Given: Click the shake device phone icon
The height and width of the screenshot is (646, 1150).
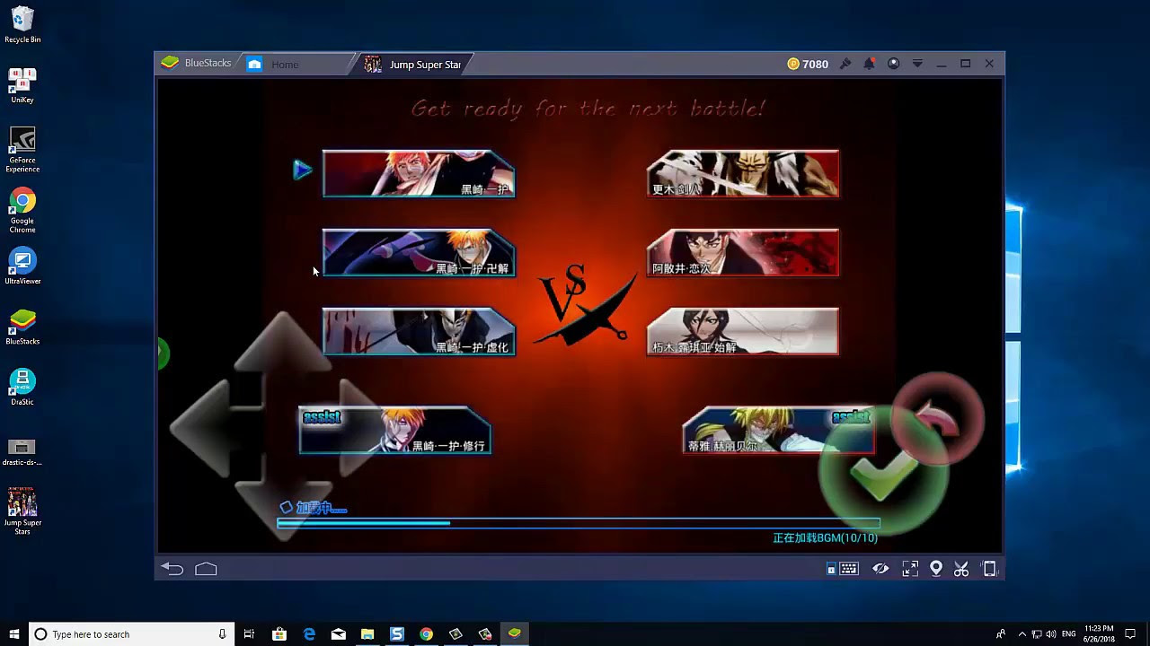Looking at the screenshot, I should pyautogui.click(x=989, y=569).
